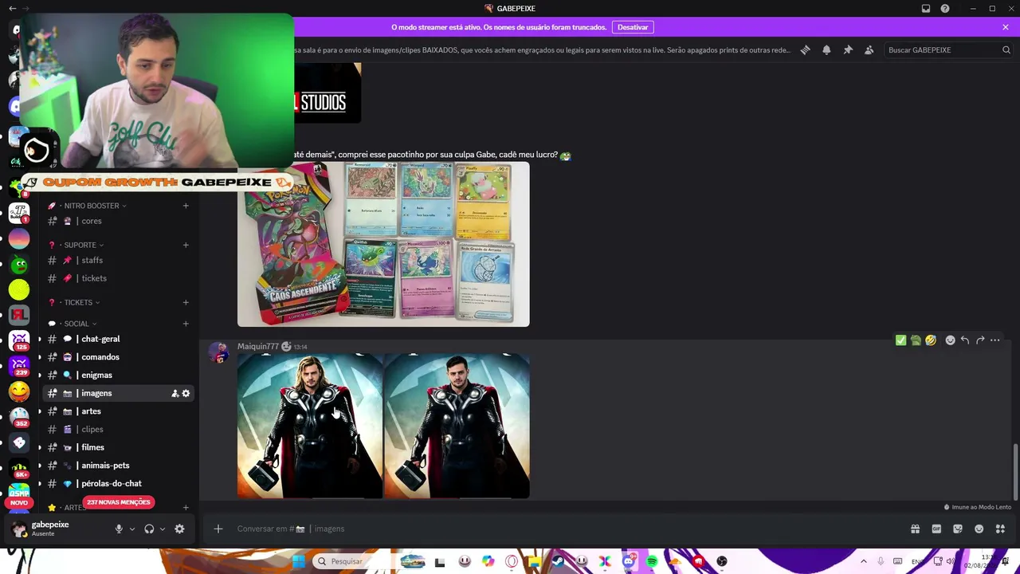Toggle the member list icon
This screenshot has height=574, width=1020.
pos(869,49)
